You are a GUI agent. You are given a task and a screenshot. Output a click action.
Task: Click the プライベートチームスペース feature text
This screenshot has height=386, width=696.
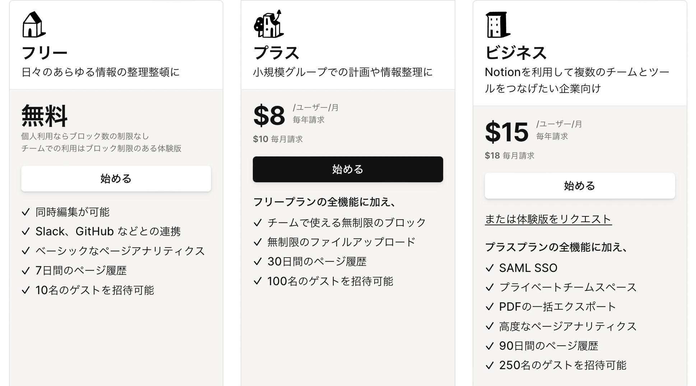(567, 287)
